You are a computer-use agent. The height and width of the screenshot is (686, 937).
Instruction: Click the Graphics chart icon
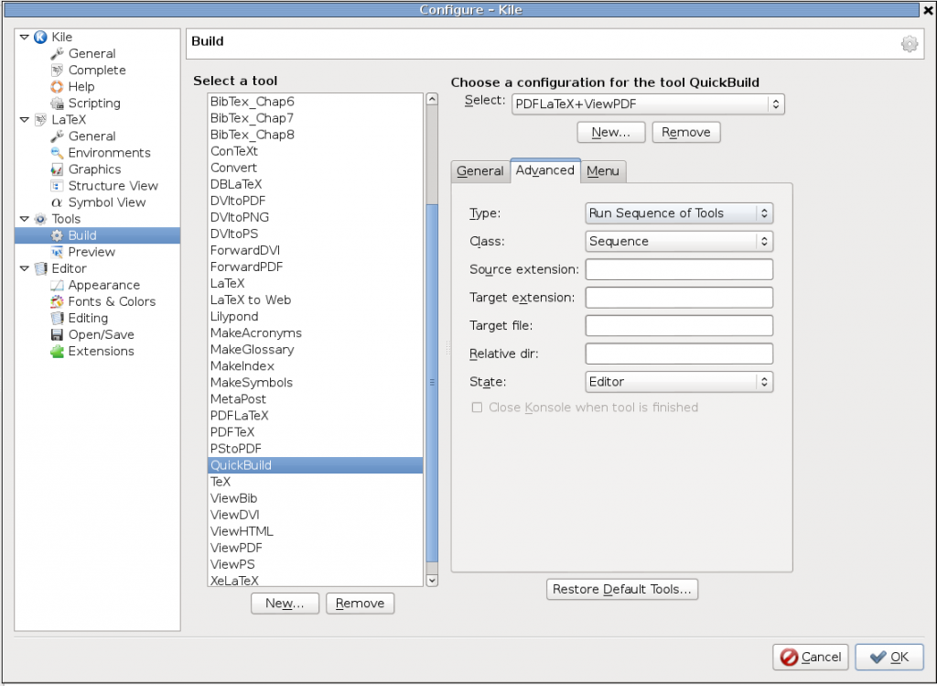[57, 169]
